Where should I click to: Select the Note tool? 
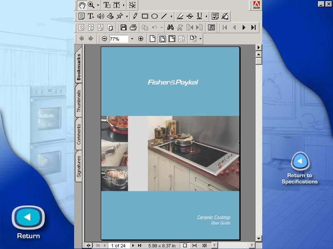(x=82, y=16)
